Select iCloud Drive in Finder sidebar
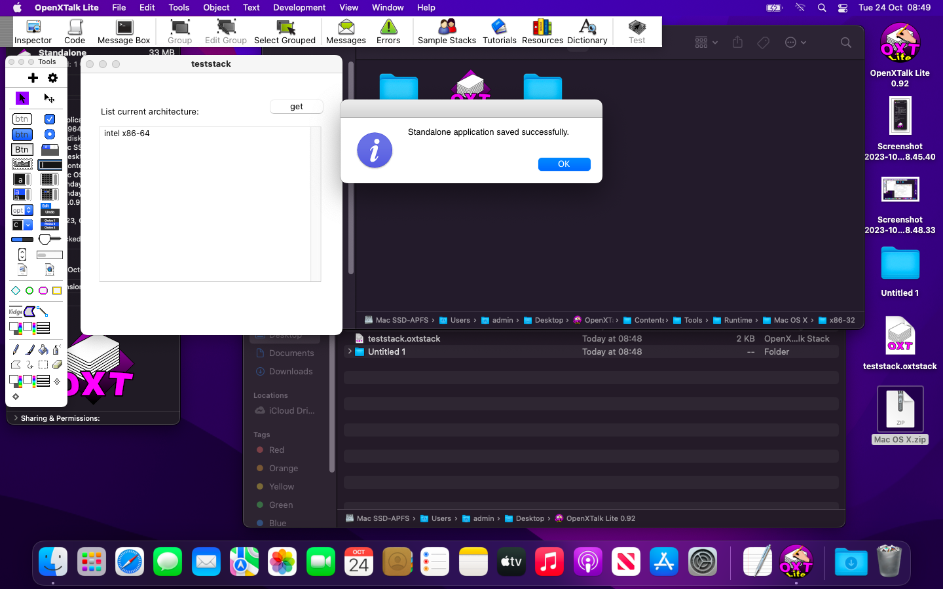 point(284,411)
